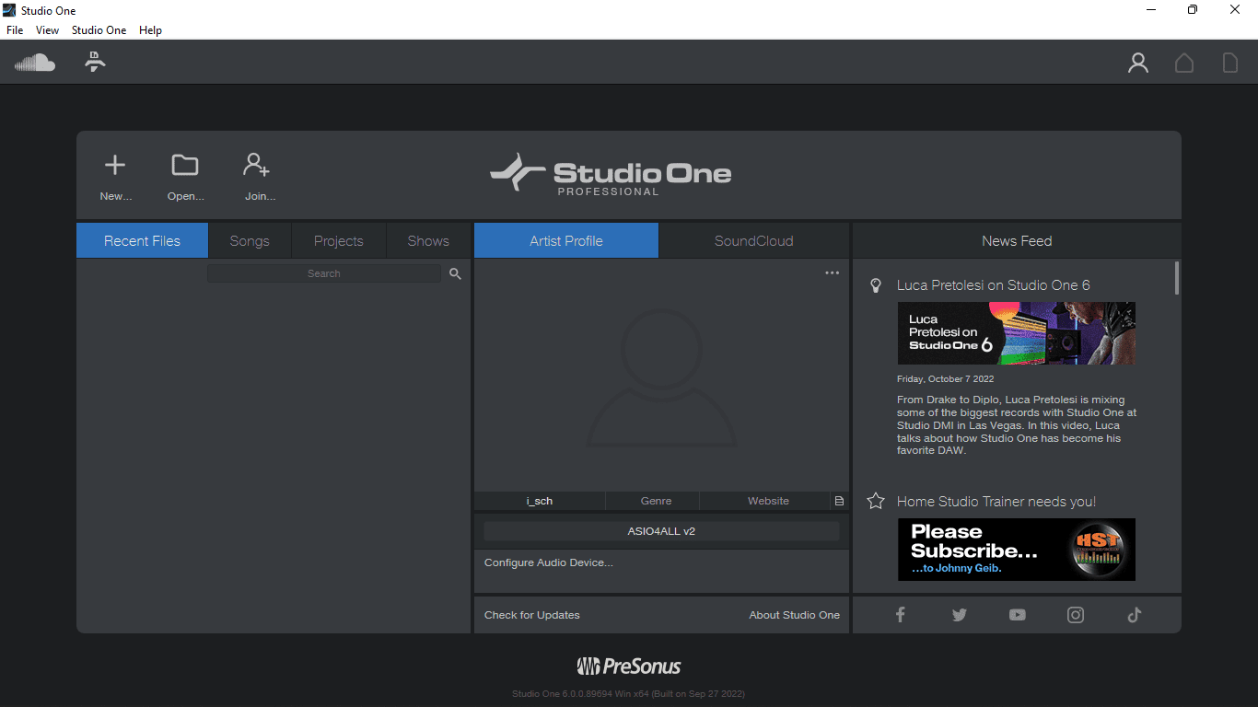Click the user account icon at top right

pyautogui.click(x=1138, y=63)
